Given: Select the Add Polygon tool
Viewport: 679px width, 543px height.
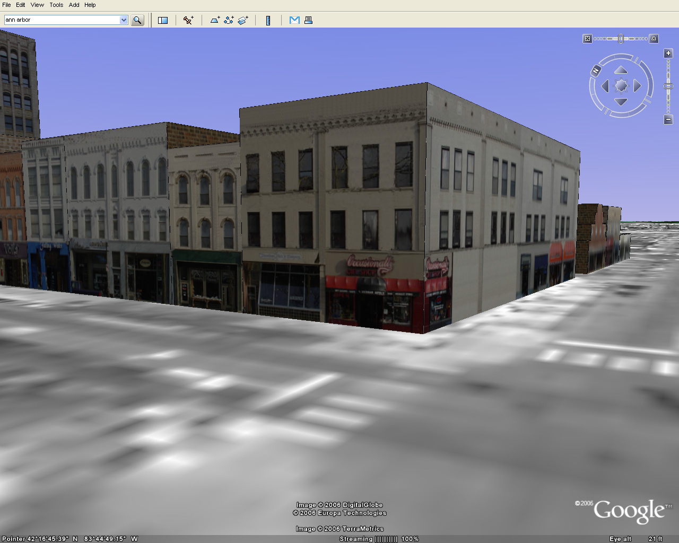Looking at the screenshot, I should (215, 20).
